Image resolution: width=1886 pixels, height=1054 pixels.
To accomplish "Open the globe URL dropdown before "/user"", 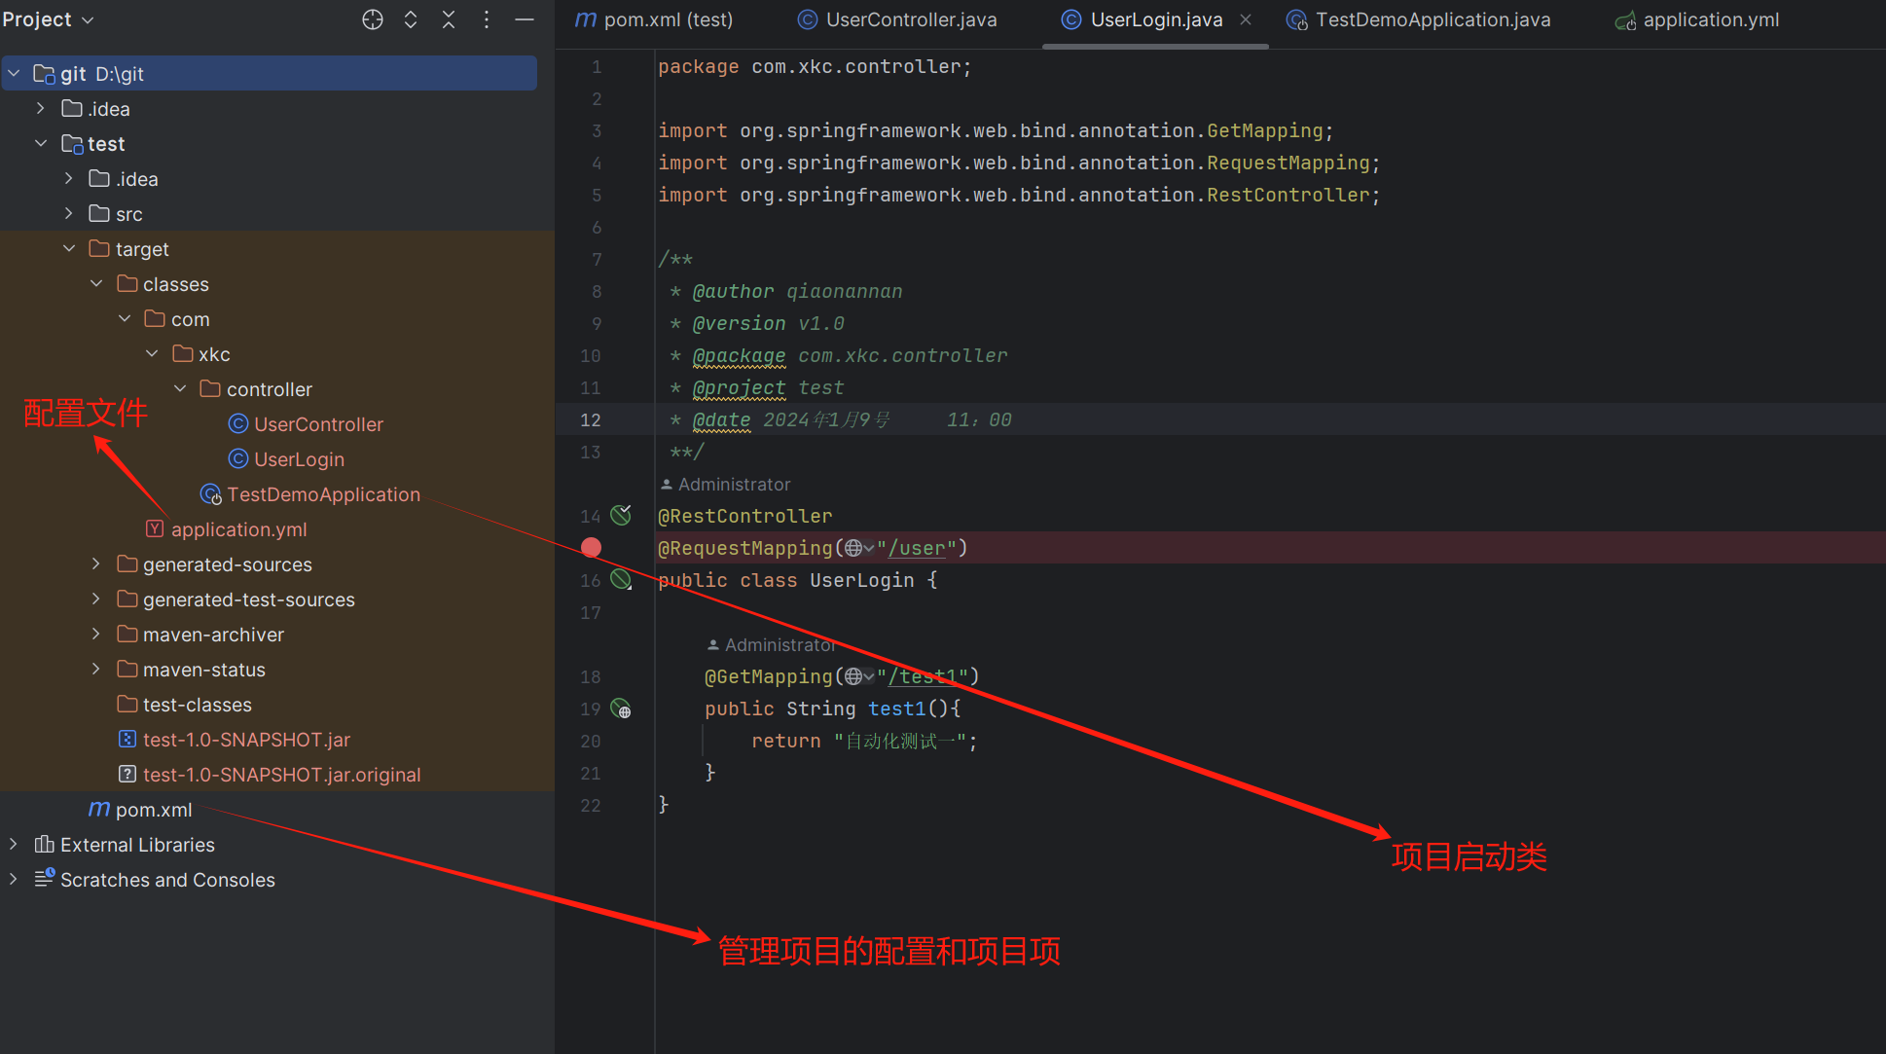I will pos(858,549).
